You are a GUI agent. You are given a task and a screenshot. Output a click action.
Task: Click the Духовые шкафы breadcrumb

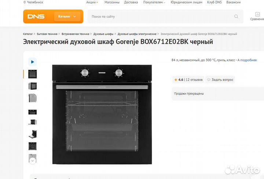pyautogui.click(x=103, y=34)
